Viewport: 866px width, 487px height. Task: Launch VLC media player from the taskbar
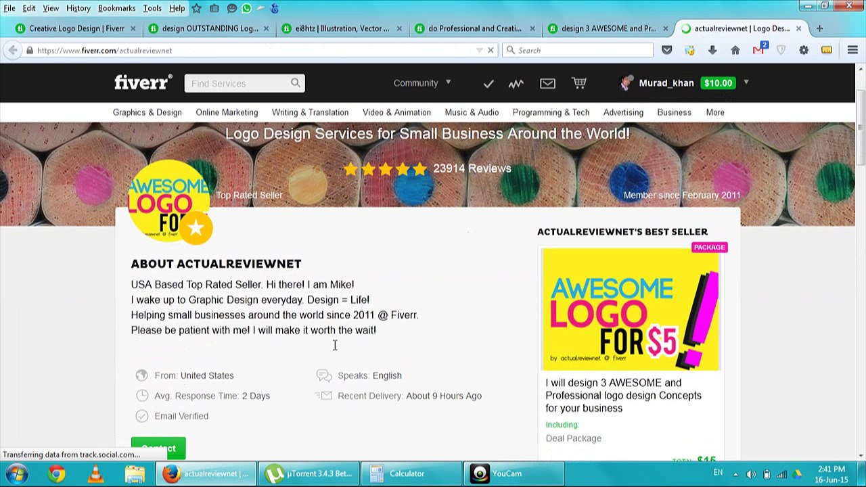95,473
